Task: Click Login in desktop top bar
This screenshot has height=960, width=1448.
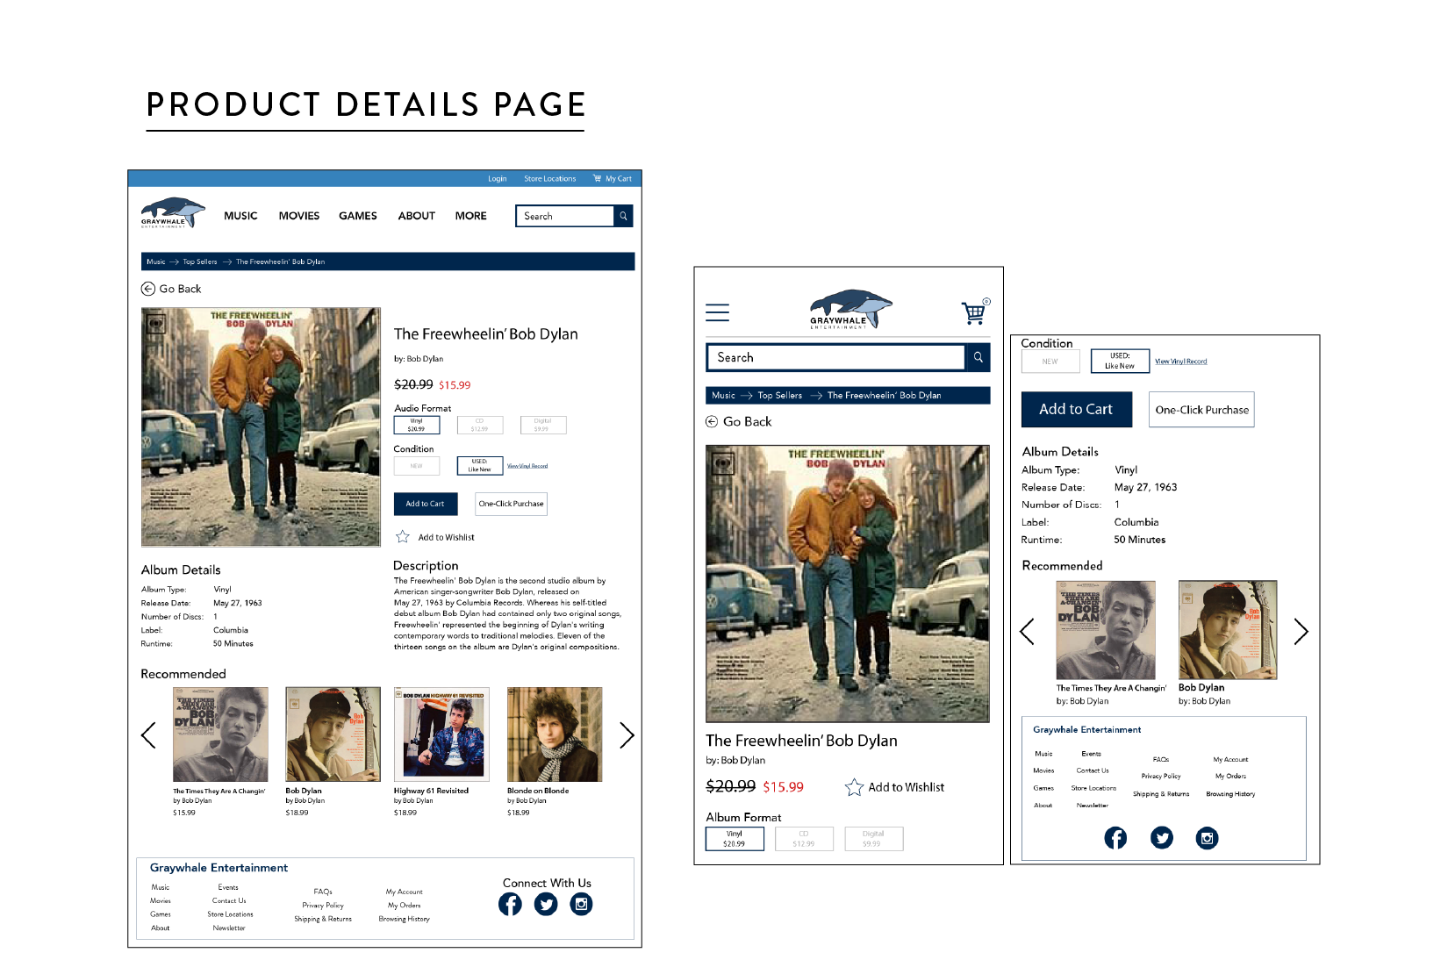Action: (498, 178)
